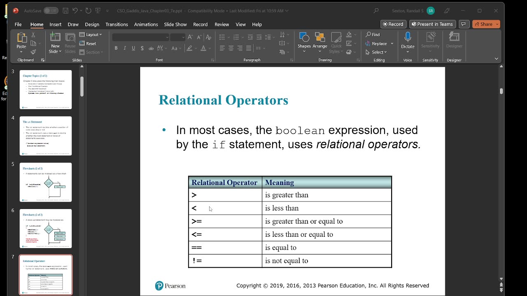Click the Paste clipboard icon
Screen dimensions: 527x296
[21, 38]
